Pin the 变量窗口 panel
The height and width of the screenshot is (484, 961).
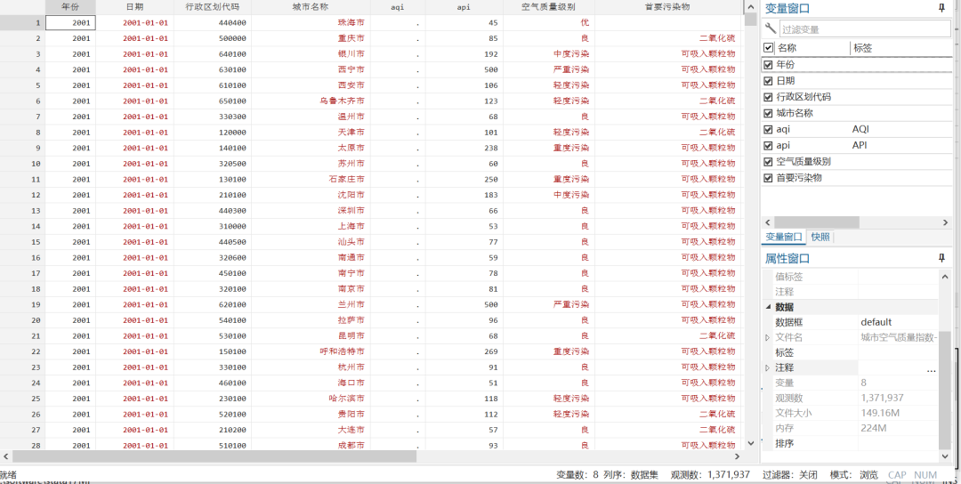[941, 8]
